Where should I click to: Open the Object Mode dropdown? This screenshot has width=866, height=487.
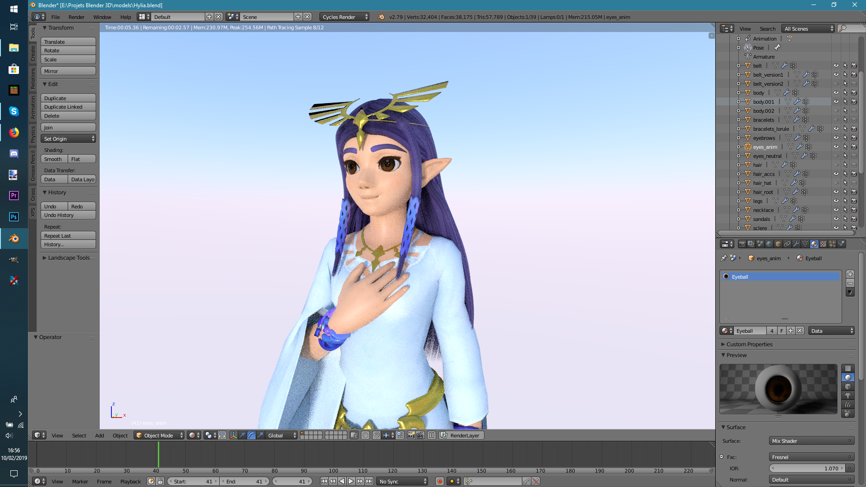pyautogui.click(x=159, y=435)
